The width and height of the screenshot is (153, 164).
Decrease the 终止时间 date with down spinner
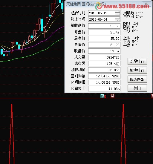point(117,20)
